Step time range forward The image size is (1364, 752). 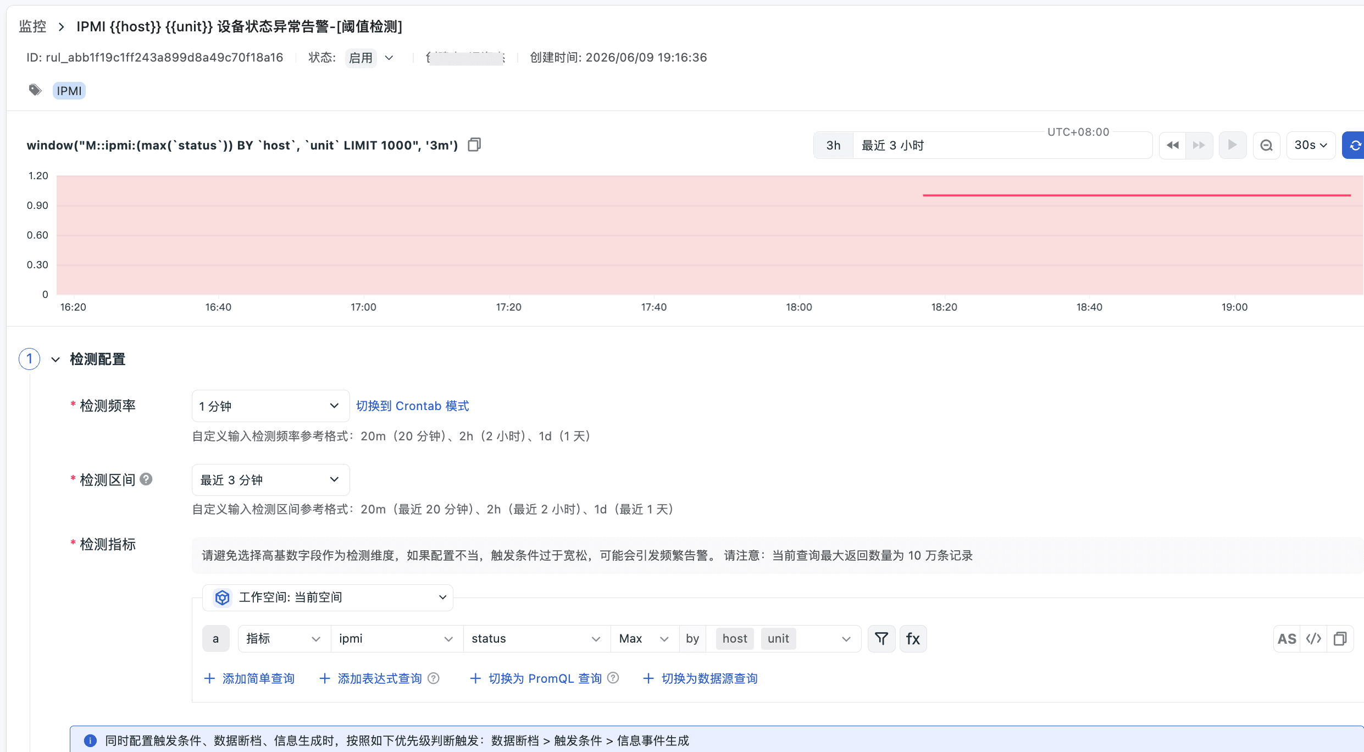(x=1199, y=145)
